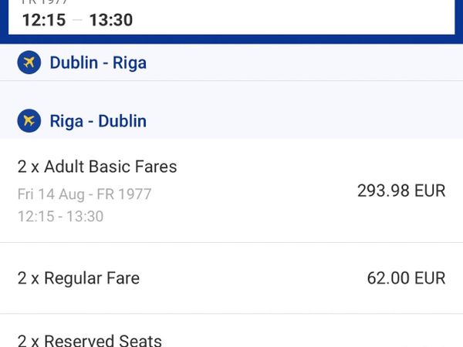
Task: Select the 2 x Regular Fare row
Action: click(231, 278)
